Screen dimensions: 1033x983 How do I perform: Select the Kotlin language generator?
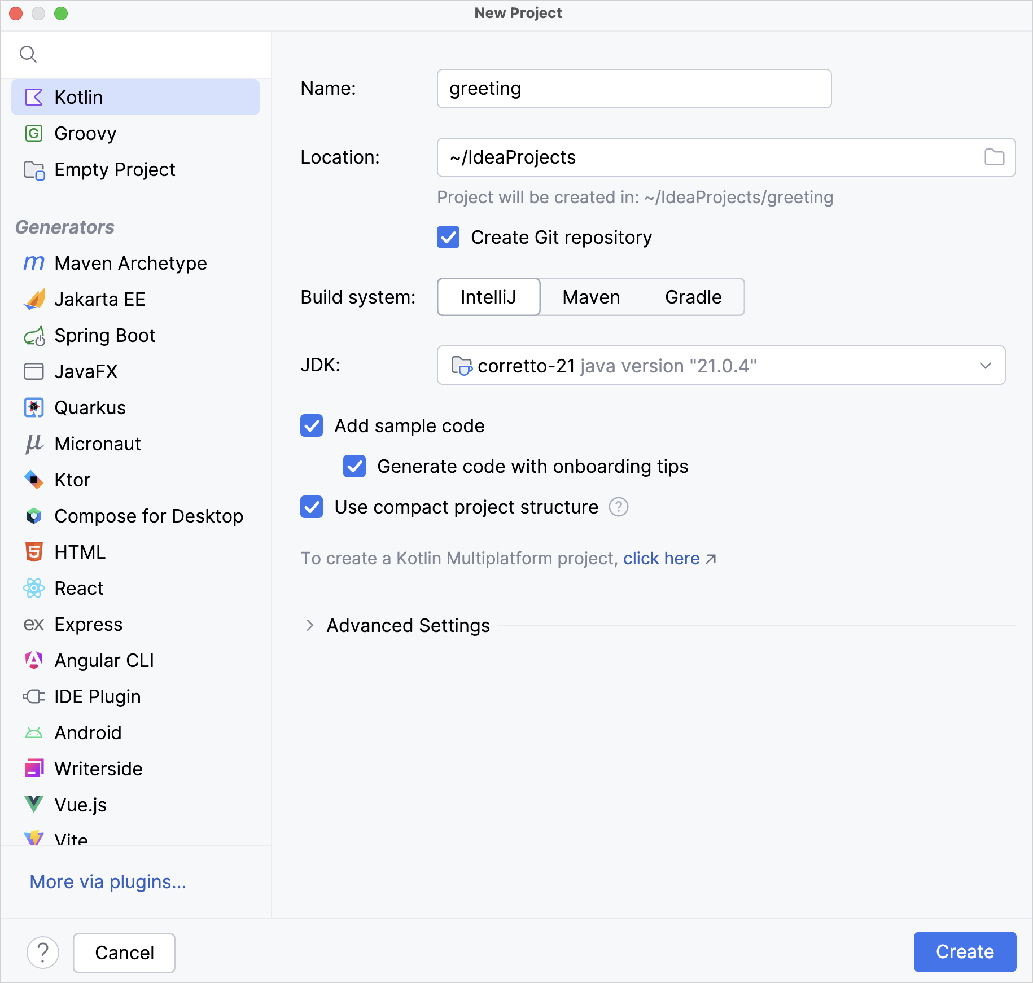pos(78,96)
